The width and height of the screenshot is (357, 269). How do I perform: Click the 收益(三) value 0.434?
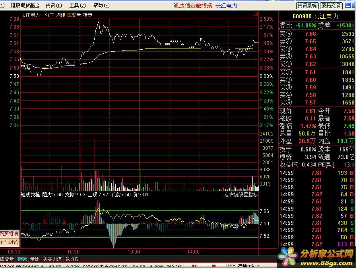click(309, 164)
